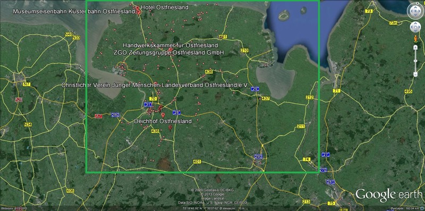Click the Look joystick compass control
The height and width of the screenshot is (211, 425).
pyautogui.click(x=415, y=11)
